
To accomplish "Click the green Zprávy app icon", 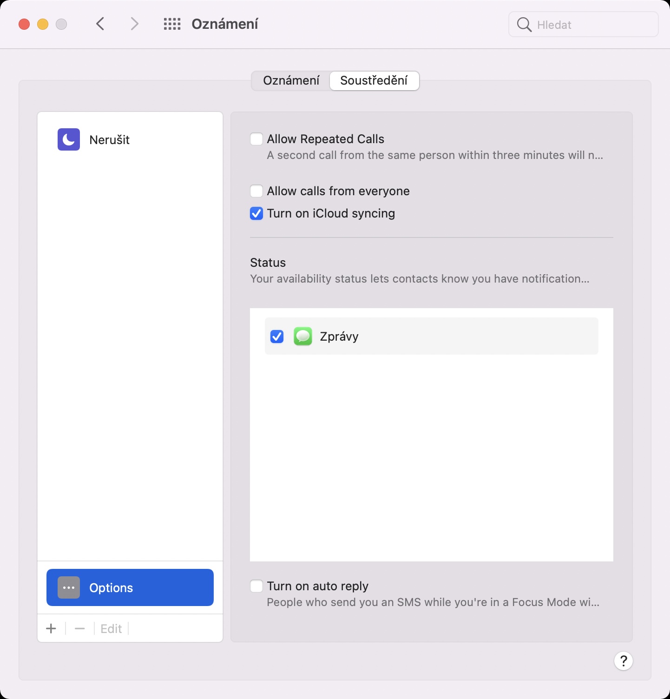I will 303,336.
